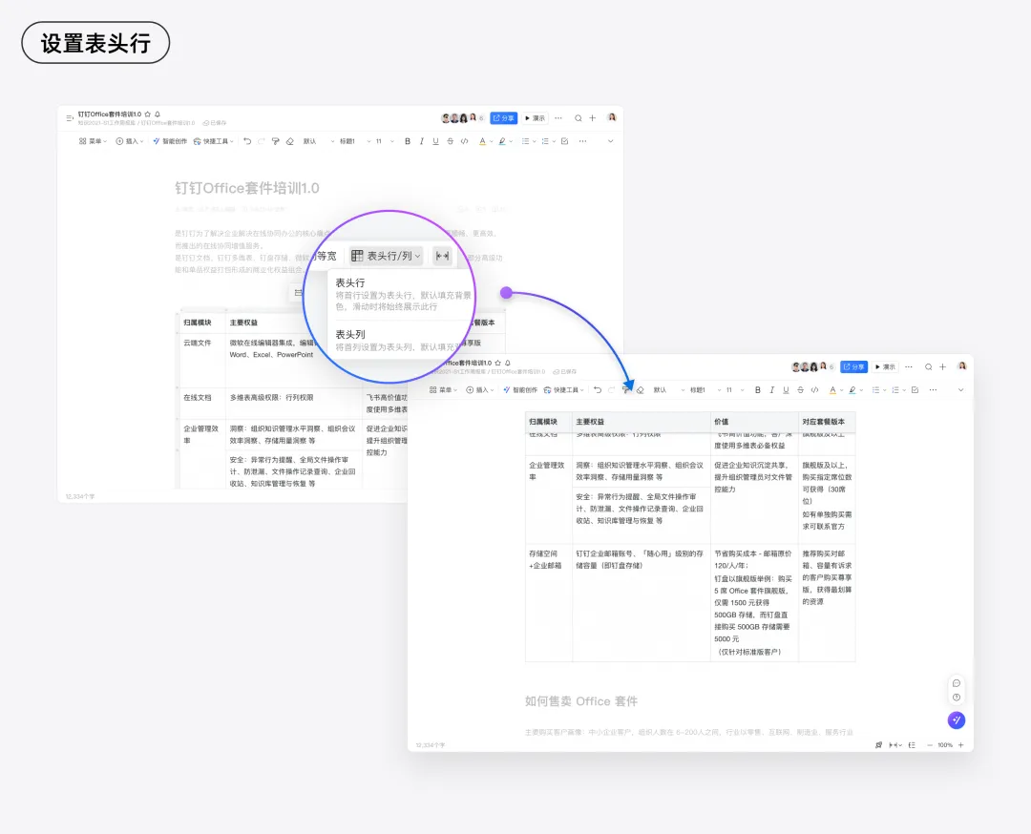The width and height of the screenshot is (1031, 834).
Task: Click the checkbox list icon in the front window
Action: [915, 389]
